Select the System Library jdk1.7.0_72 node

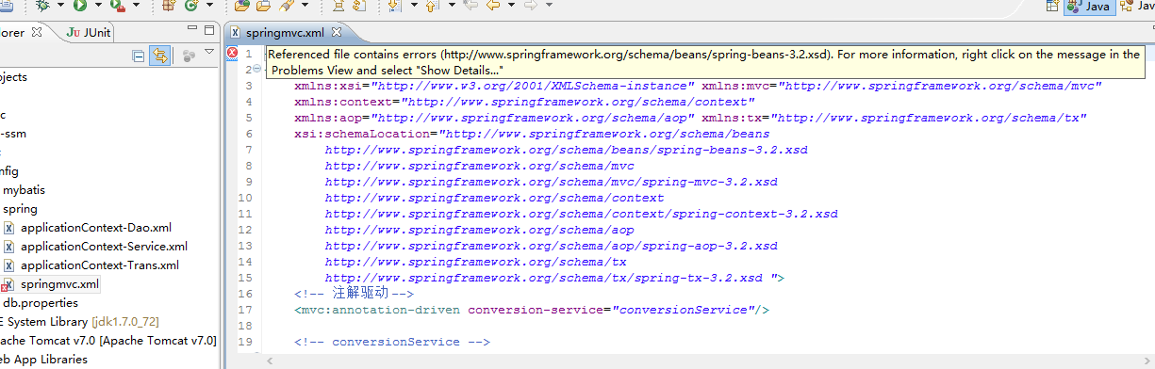(x=80, y=322)
